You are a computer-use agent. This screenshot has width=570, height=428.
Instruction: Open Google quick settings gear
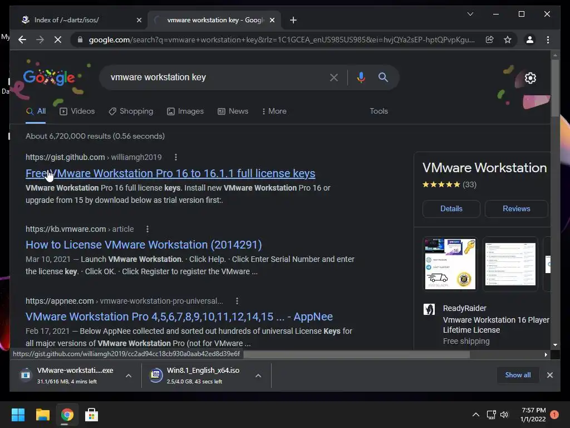coord(530,78)
